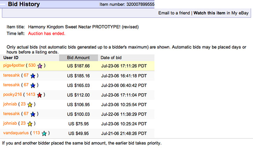
Task: Click the blue star in the $100.03 row
Action: (x=33, y=114)
